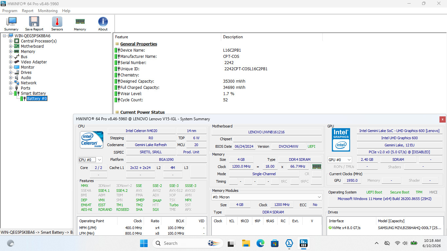Collapse the WIN-QEG5PSK8BA6 root node

pos(5,36)
